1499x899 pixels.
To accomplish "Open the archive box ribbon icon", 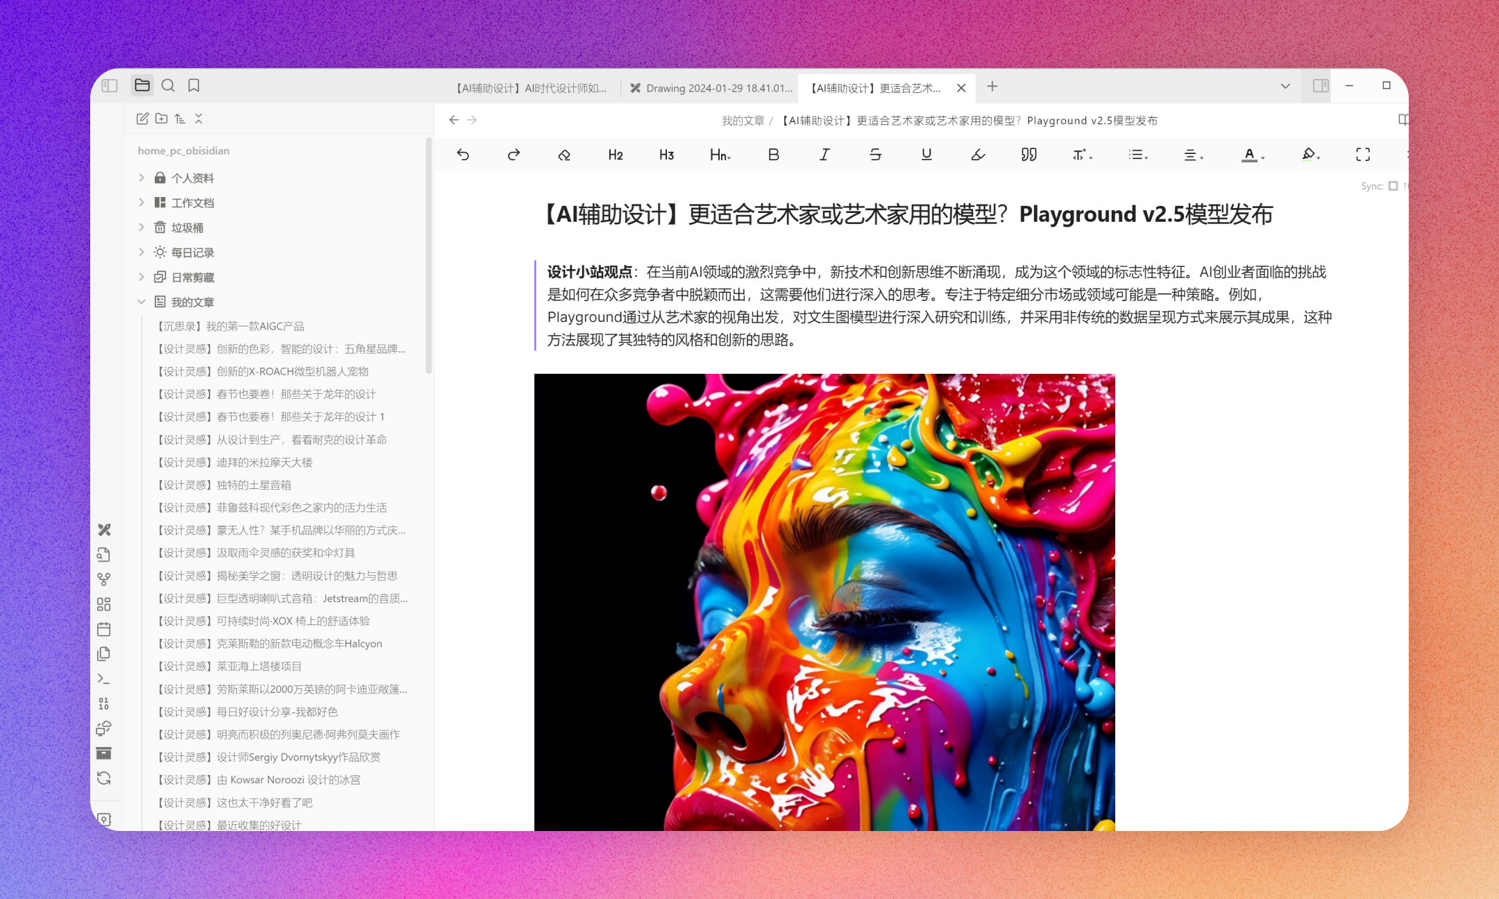I will tap(104, 753).
